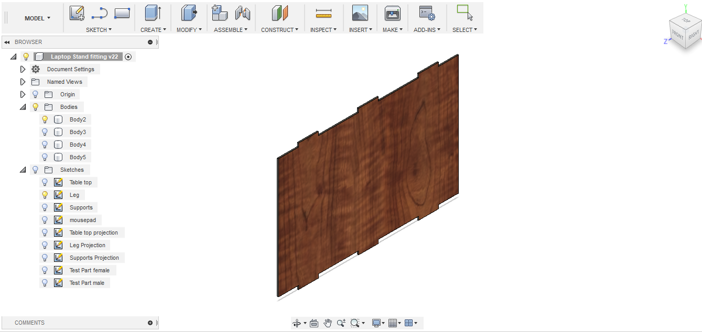This screenshot has height=332, width=702.
Task: Click the Look At icon
Action: click(314, 323)
